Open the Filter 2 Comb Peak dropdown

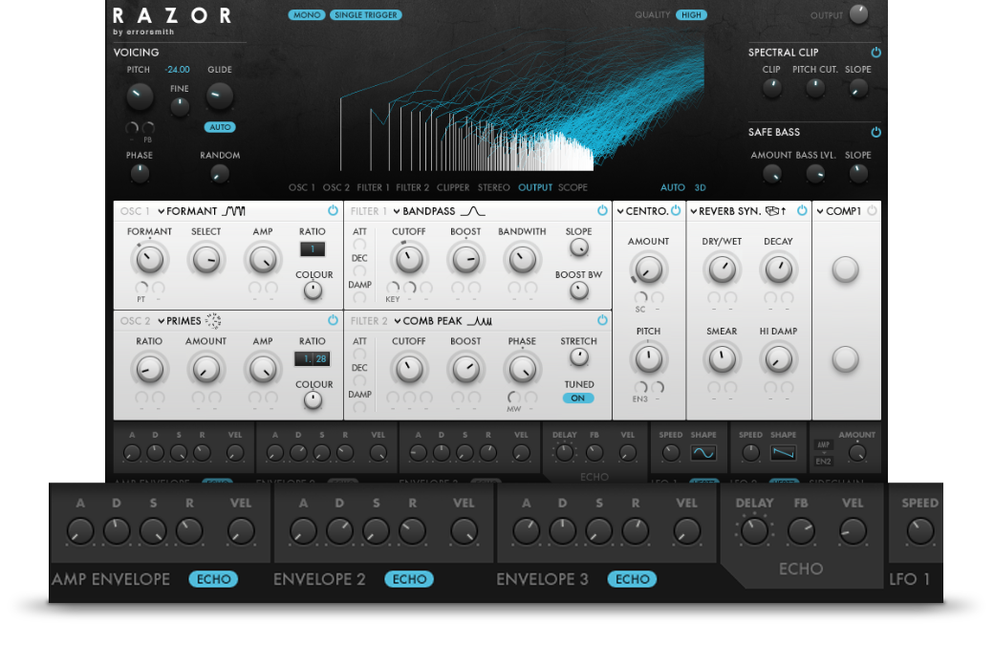click(x=428, y=321)
